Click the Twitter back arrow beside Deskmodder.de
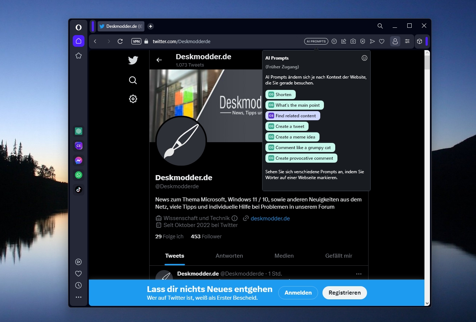The image size is (476, 322). 159,60
